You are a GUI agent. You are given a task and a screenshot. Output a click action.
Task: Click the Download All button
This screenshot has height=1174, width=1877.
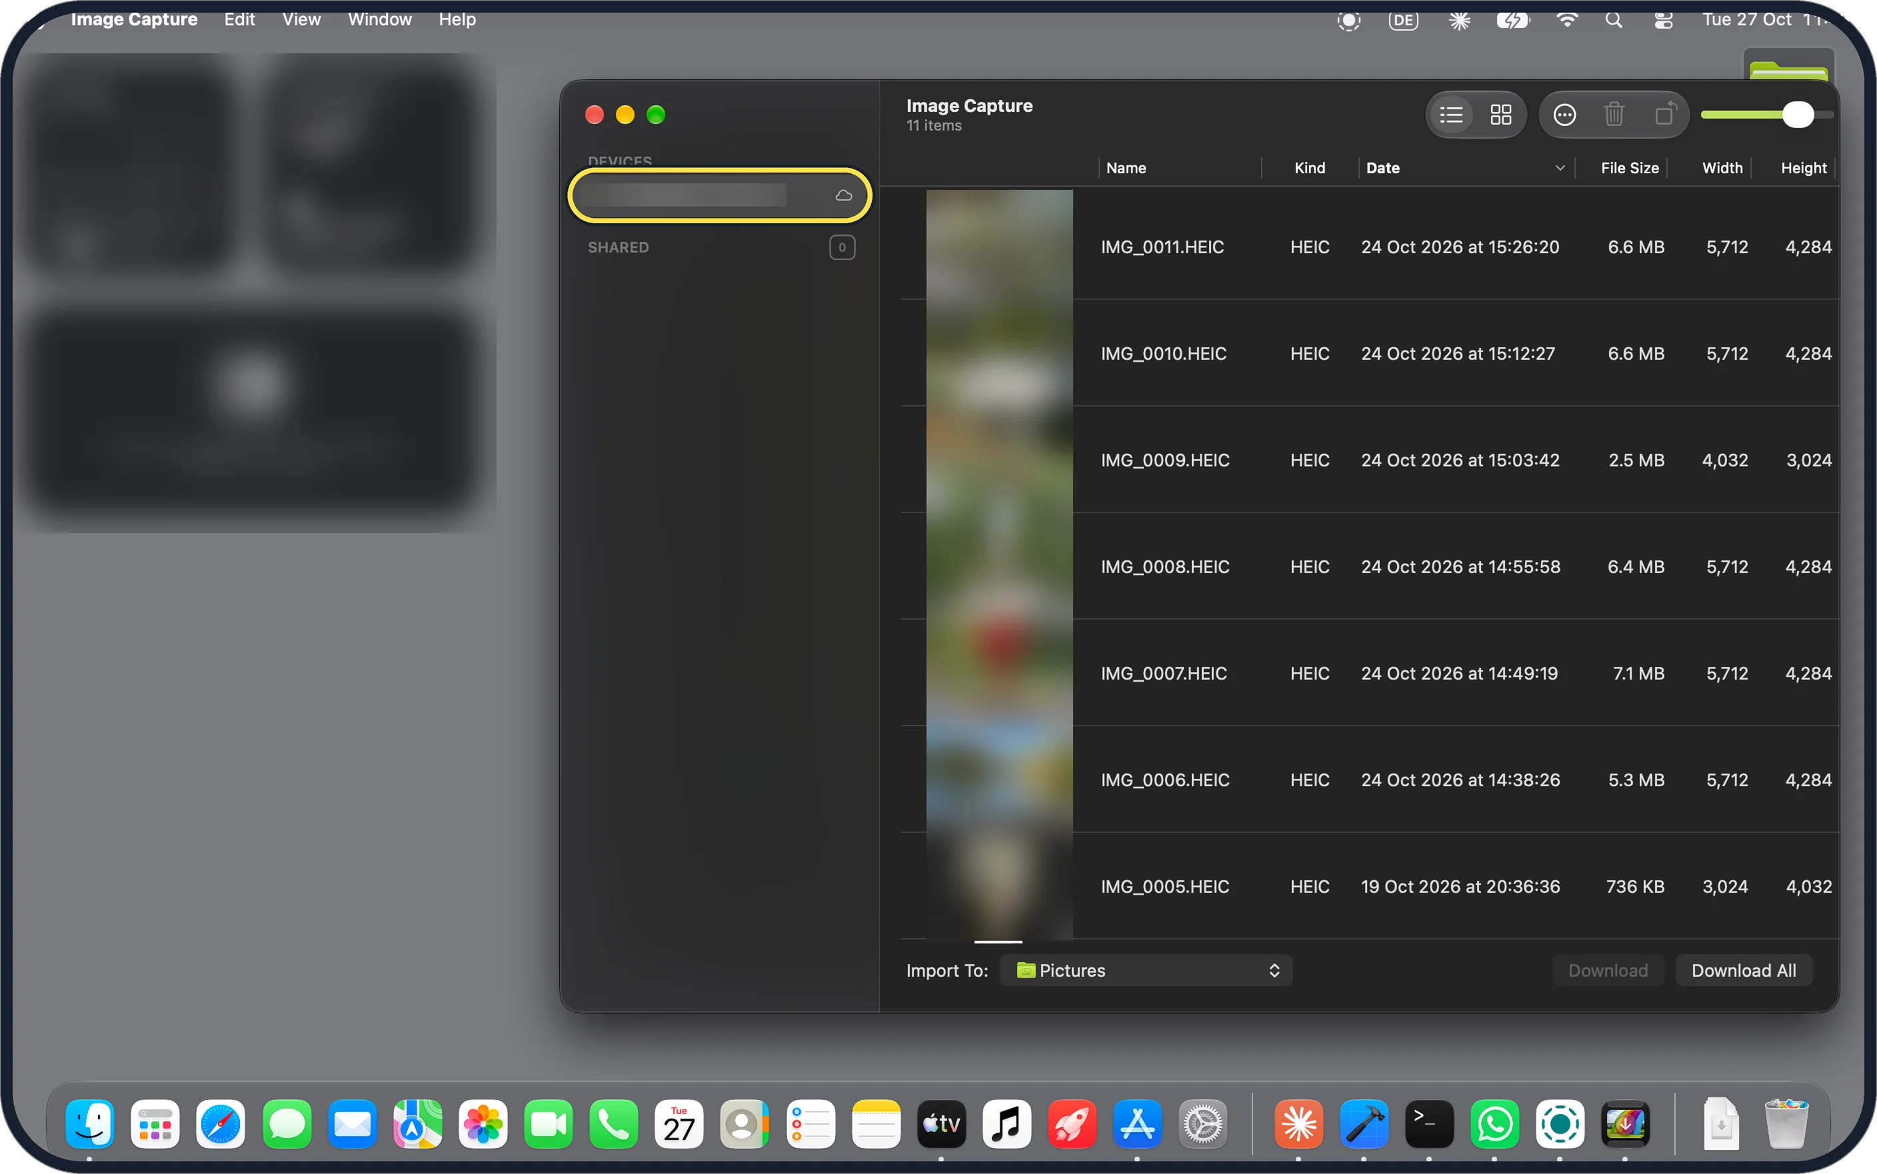point(1744,971)
